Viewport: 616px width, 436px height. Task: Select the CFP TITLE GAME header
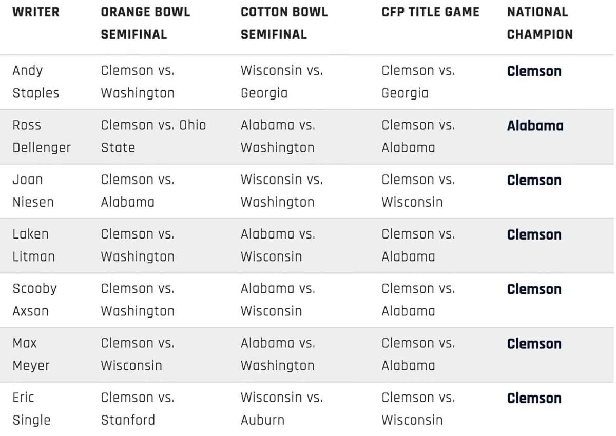click(x=430, y=12)
